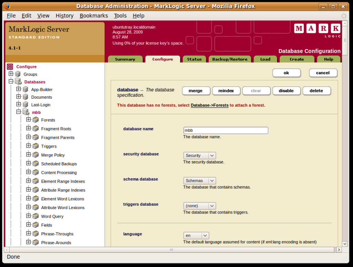The image size is (353, 267).
Task: Click the database name input field
Action: click(x=226, y=130)
